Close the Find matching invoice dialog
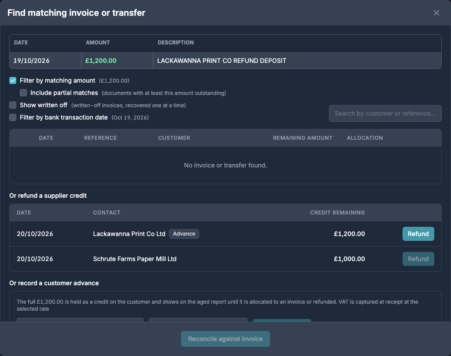Image resolution: width=451 pixels, height=356 pixels. pos(436,13)
